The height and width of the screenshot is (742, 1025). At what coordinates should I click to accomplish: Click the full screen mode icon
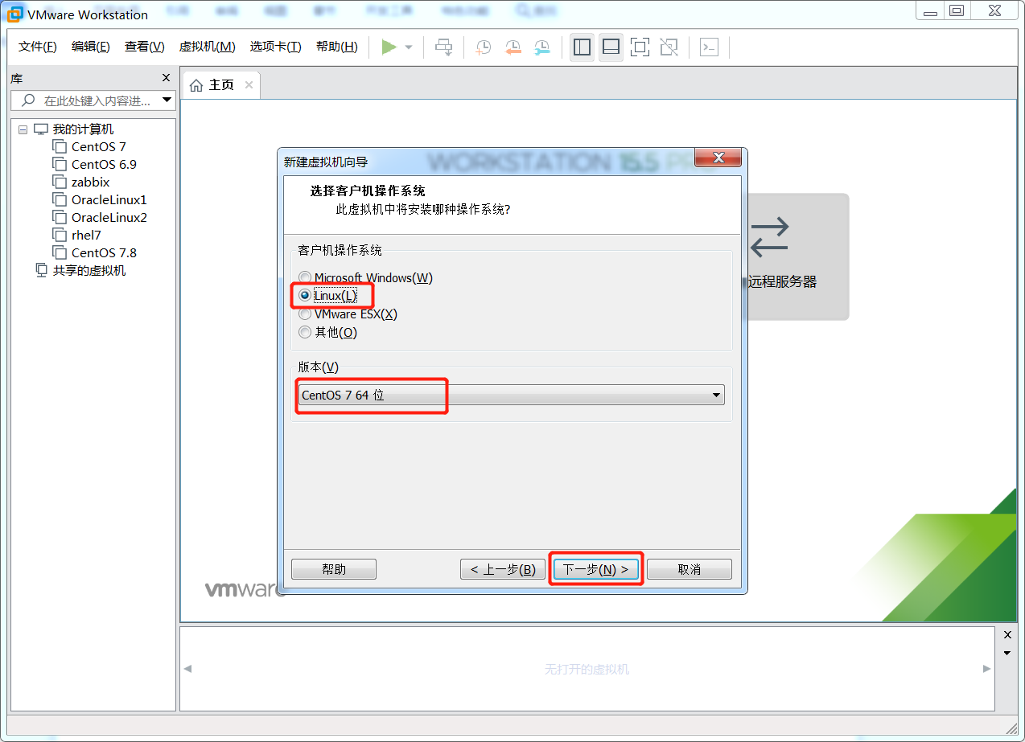tap(640, 47)
